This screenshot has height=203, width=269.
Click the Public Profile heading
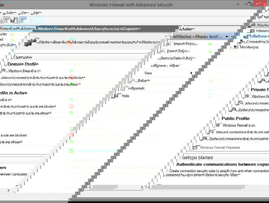[x=236, y=119]
